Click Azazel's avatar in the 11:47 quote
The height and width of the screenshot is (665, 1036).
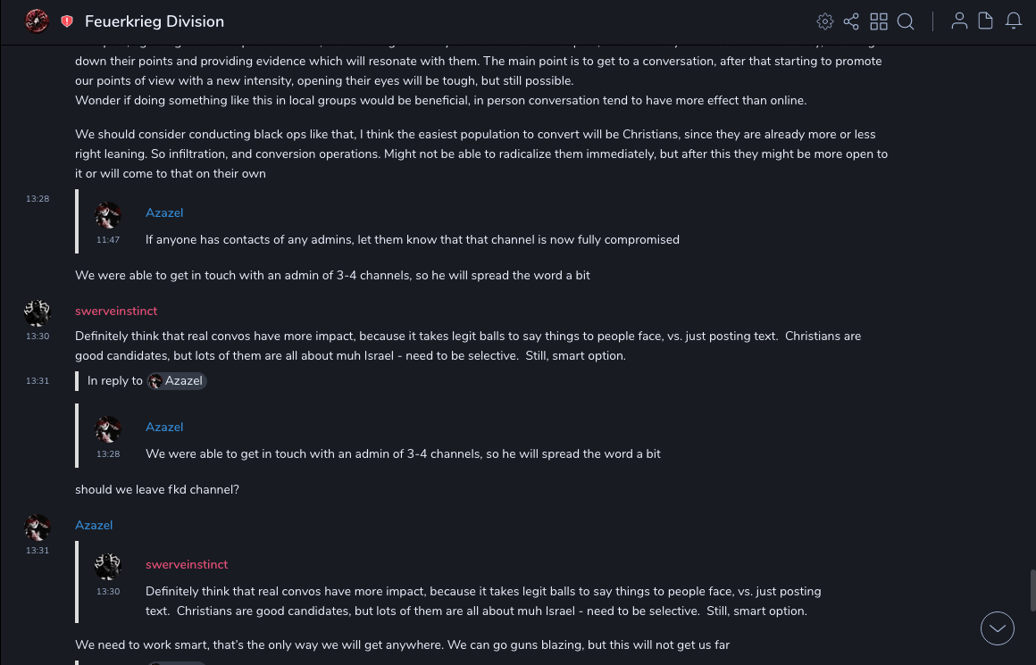[x=108, y=215]
